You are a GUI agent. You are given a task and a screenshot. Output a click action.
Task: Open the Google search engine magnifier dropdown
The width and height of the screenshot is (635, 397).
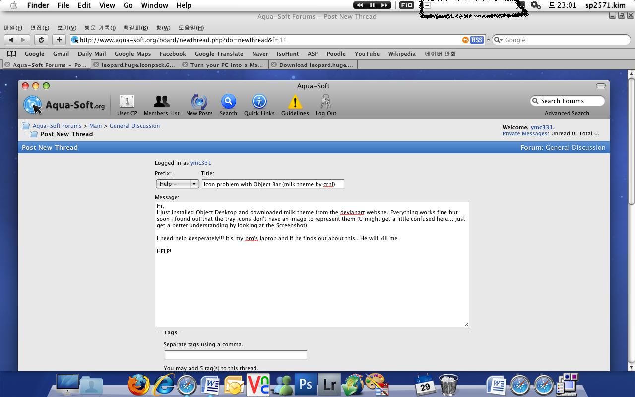click(498, 40)
